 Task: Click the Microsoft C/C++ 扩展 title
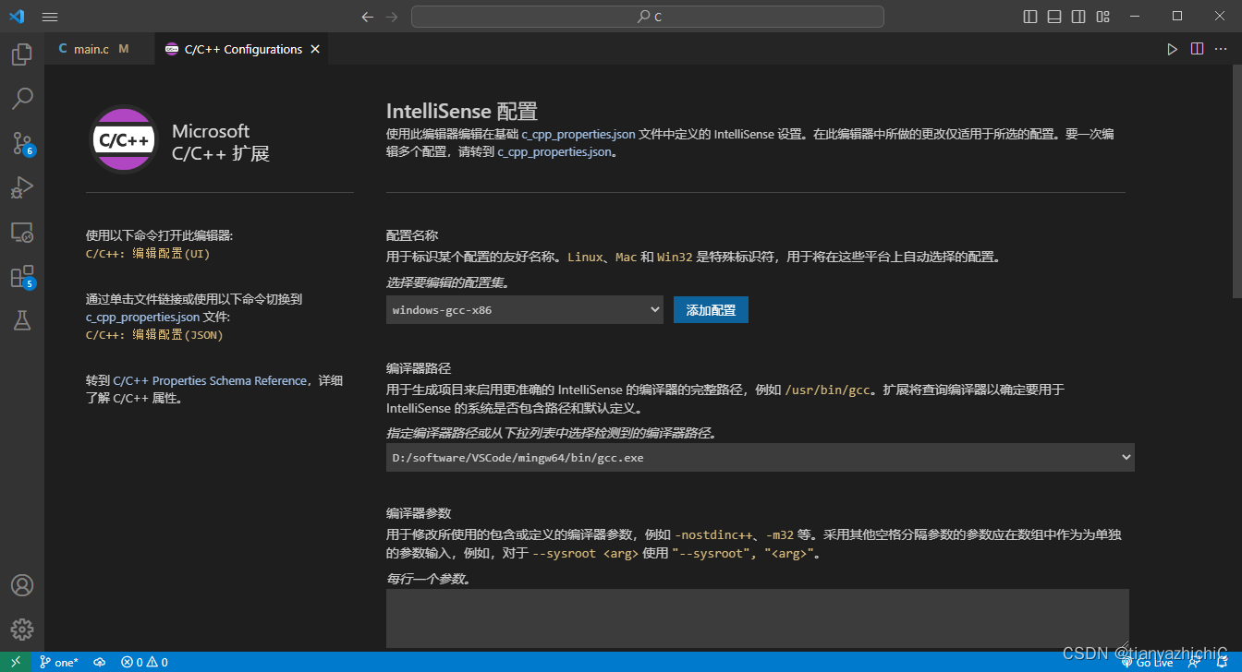pos(221,142)
